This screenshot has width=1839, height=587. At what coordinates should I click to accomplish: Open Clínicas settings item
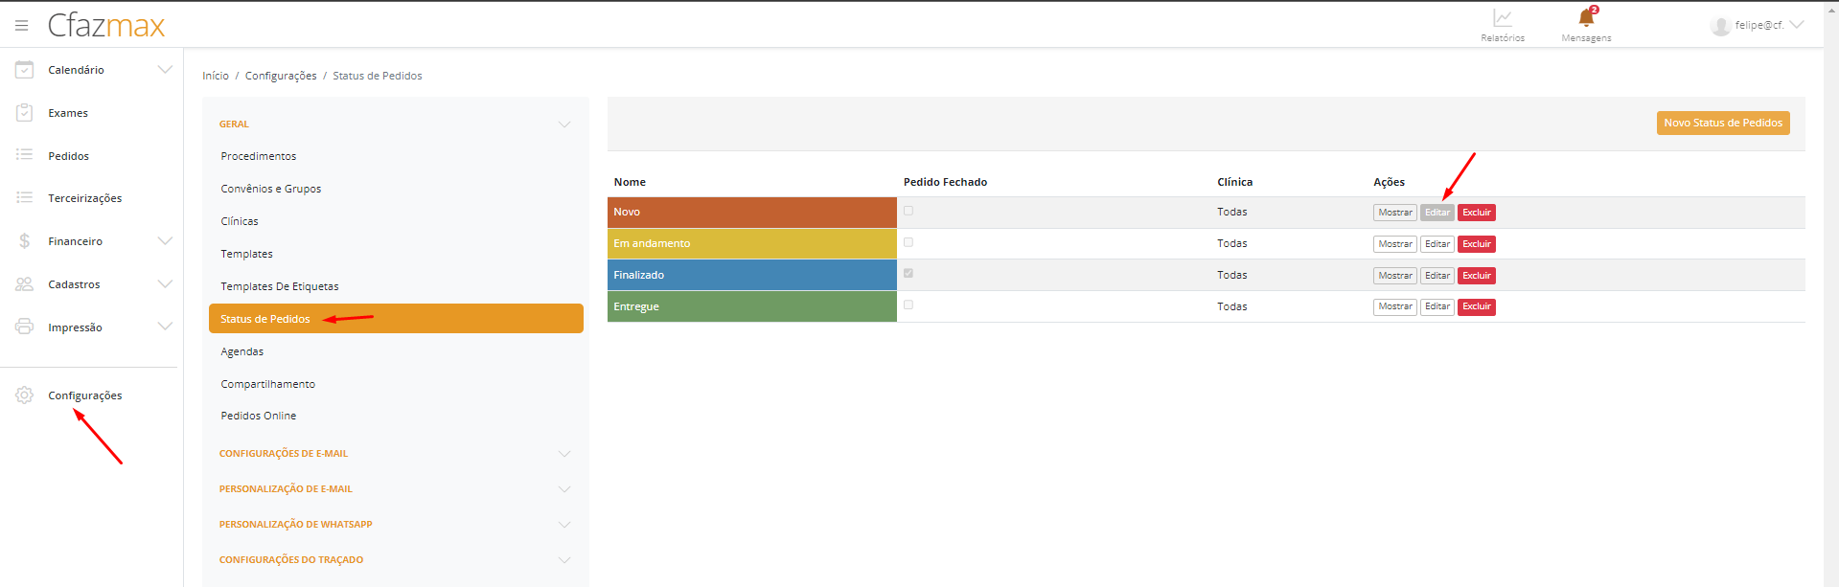(240, 221)
